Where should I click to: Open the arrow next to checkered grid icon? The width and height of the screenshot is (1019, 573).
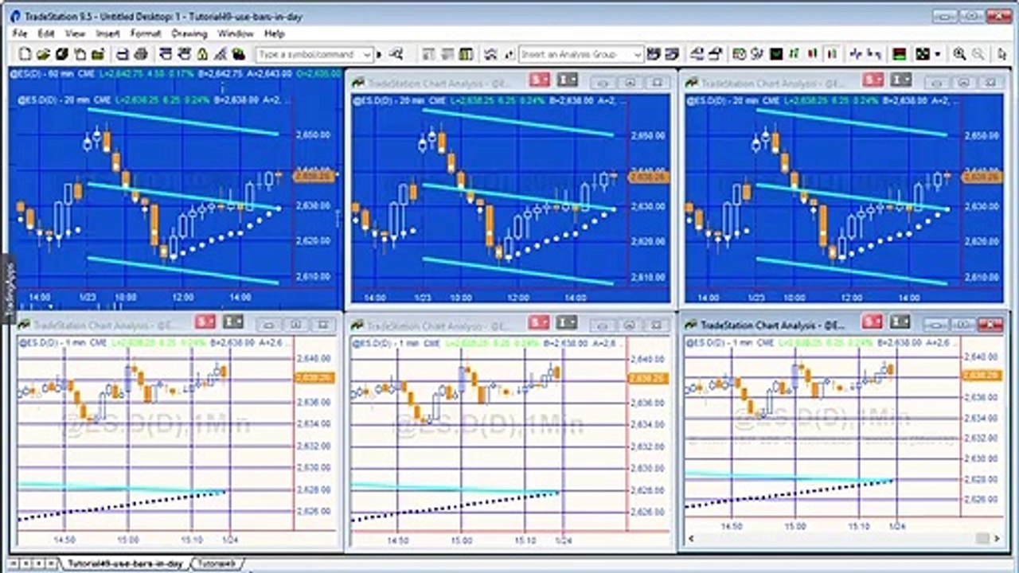[938, 54]
